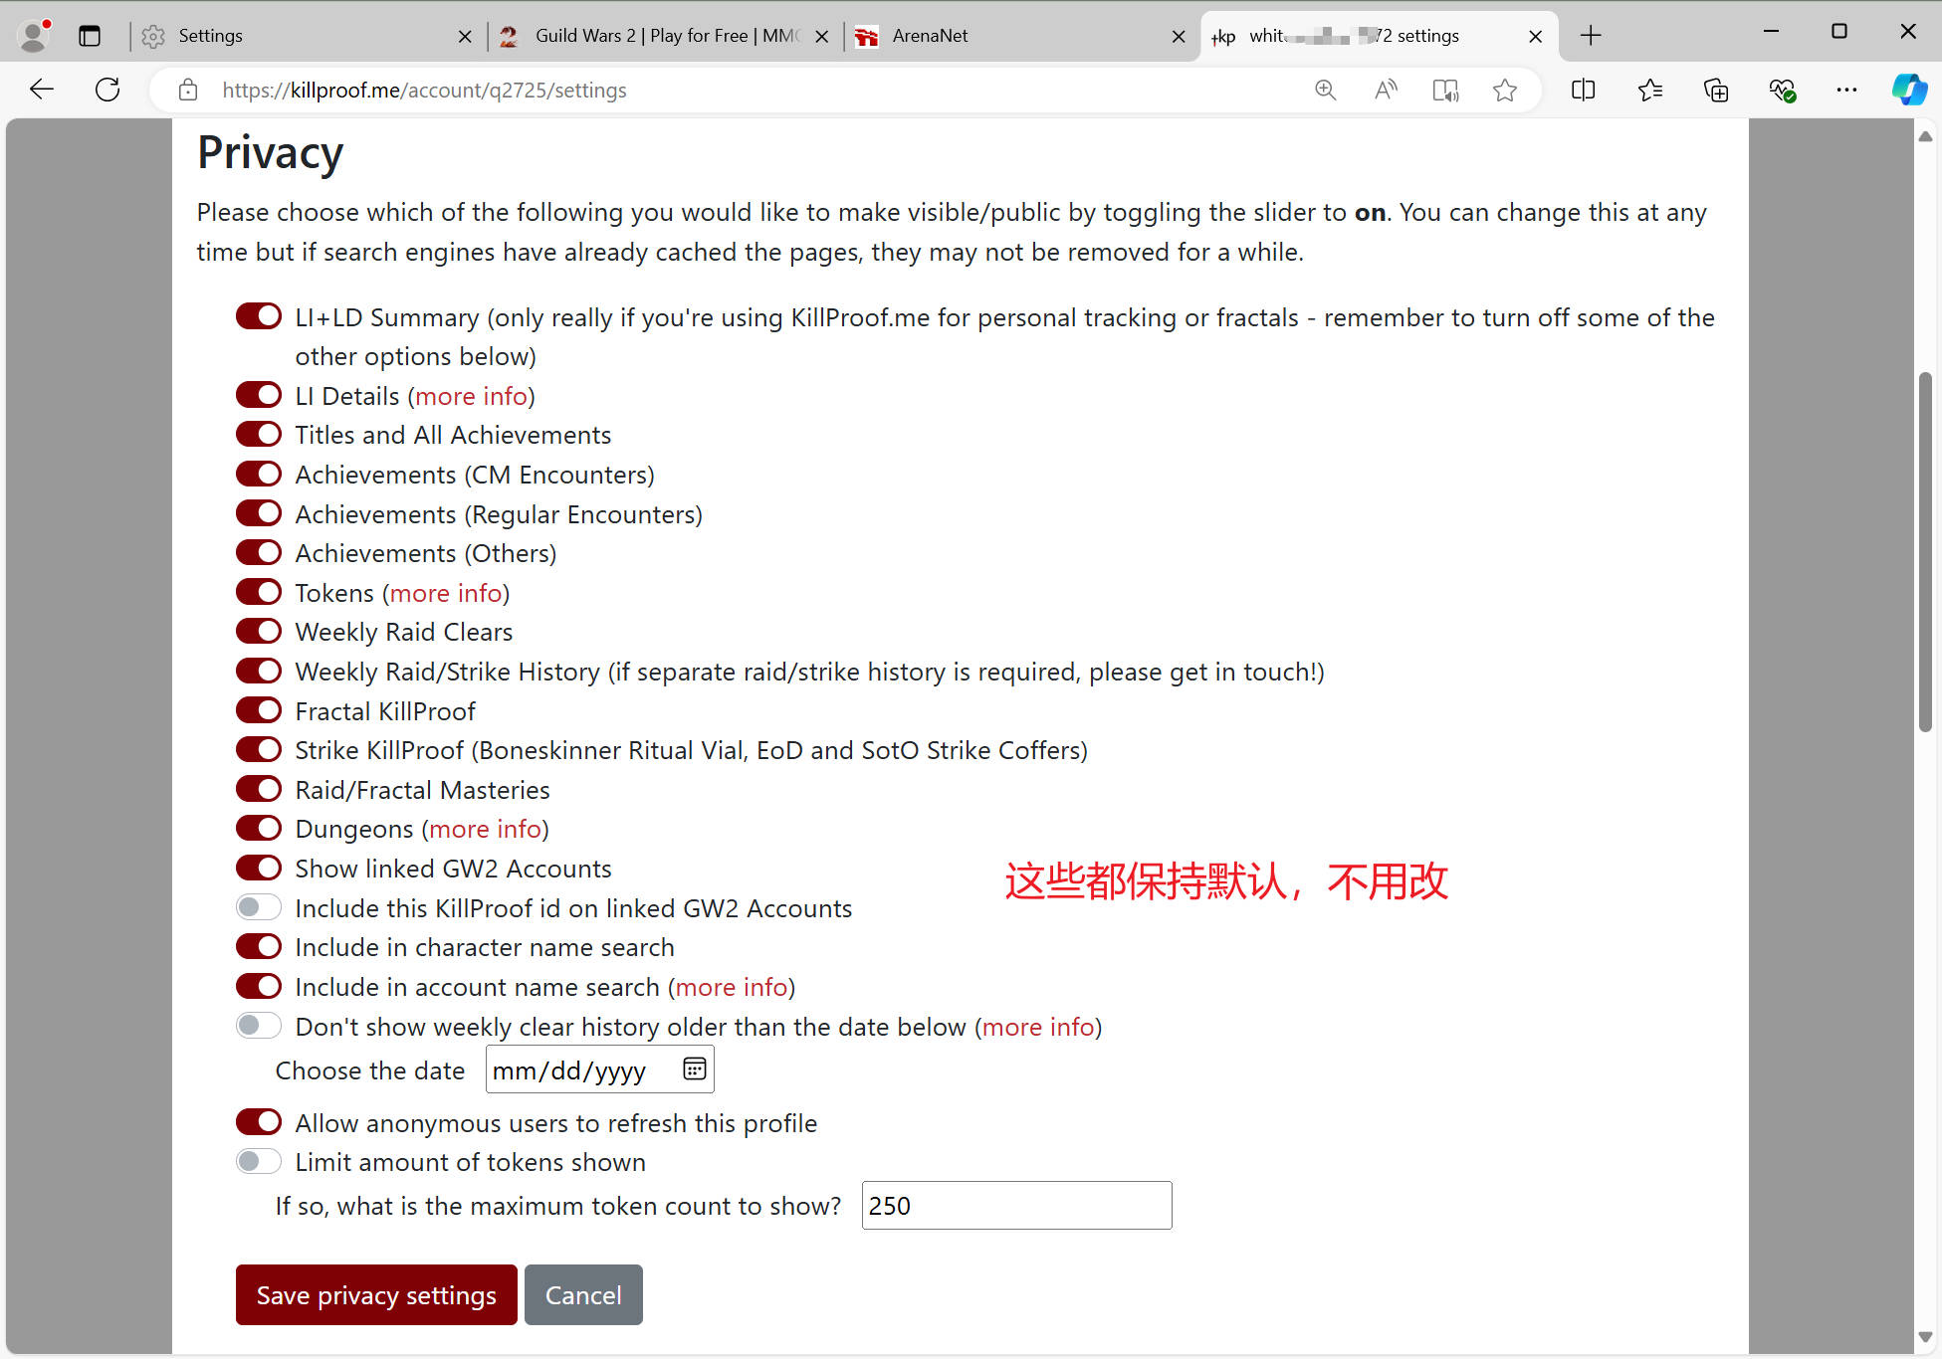Image resolution: width=1942 pixels, height=1359 pixels.
Task: Open the Favorites list
Action: pos(1649,91)
